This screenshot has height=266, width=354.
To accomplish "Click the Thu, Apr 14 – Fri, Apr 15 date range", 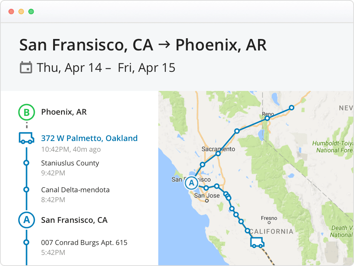I will point(106,68).
